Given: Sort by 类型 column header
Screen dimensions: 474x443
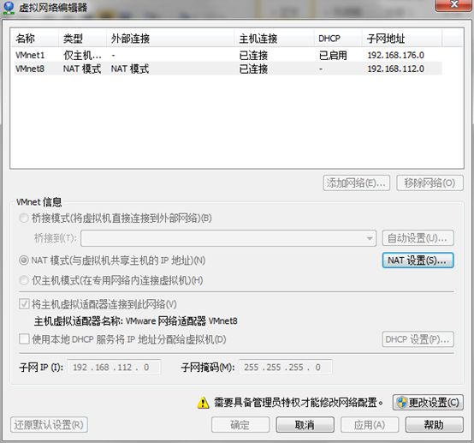Looking at the screenshot, I should click(x=82, y=39).
